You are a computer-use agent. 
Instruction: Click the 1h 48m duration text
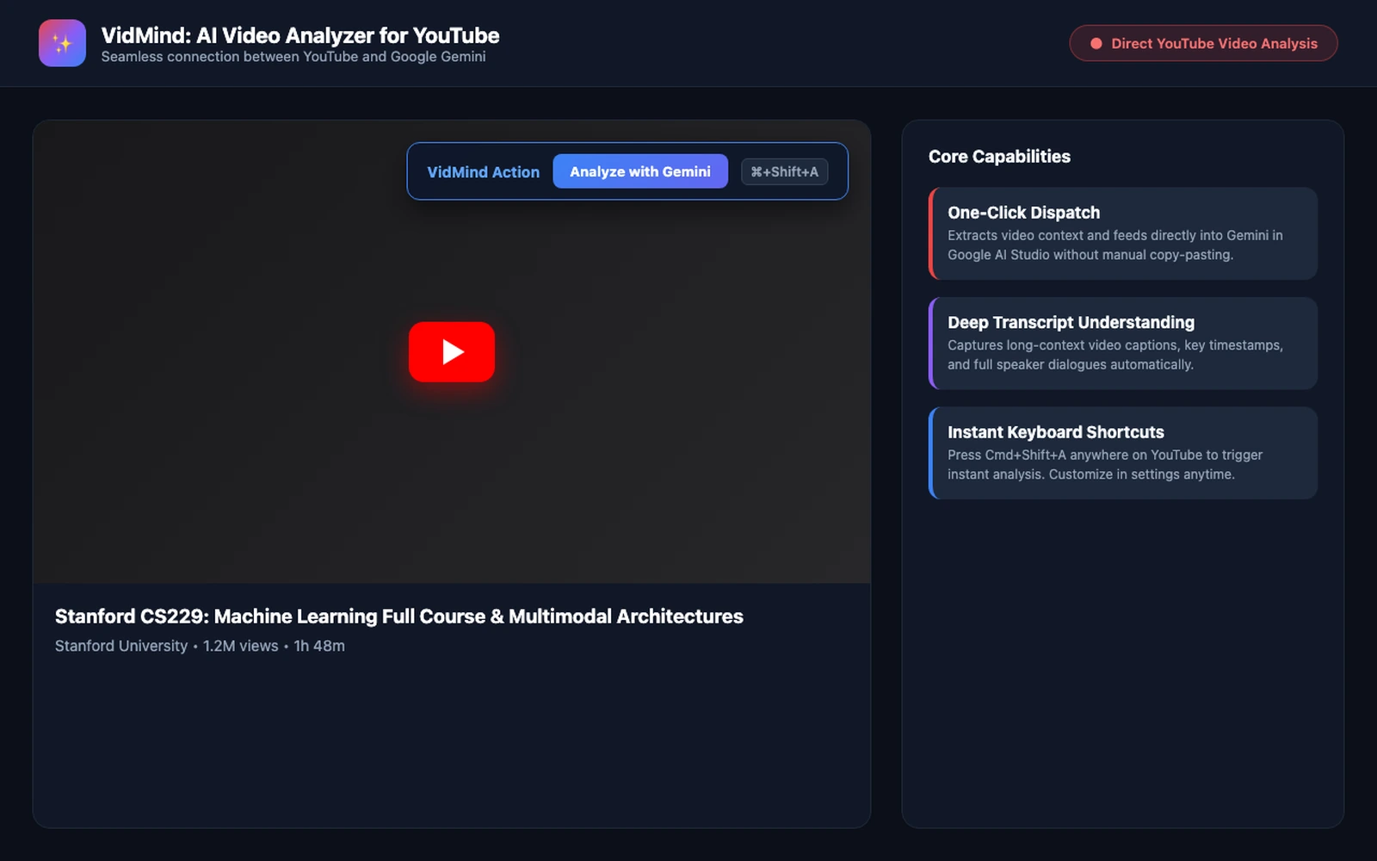[319, 646]
